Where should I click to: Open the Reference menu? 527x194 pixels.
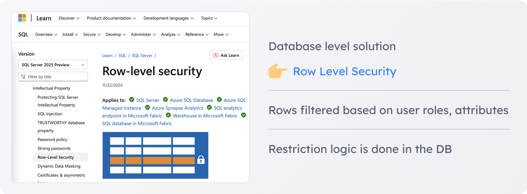[197, 34]
